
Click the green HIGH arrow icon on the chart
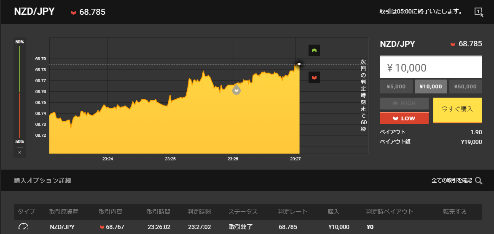[314, 51]
